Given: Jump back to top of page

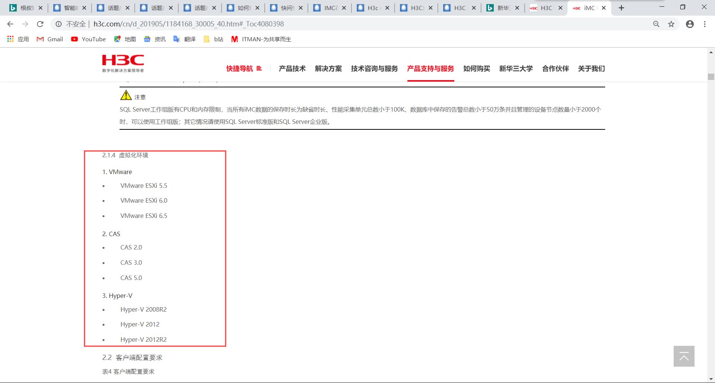Looking at the screenshot, I should coord(684,356).
